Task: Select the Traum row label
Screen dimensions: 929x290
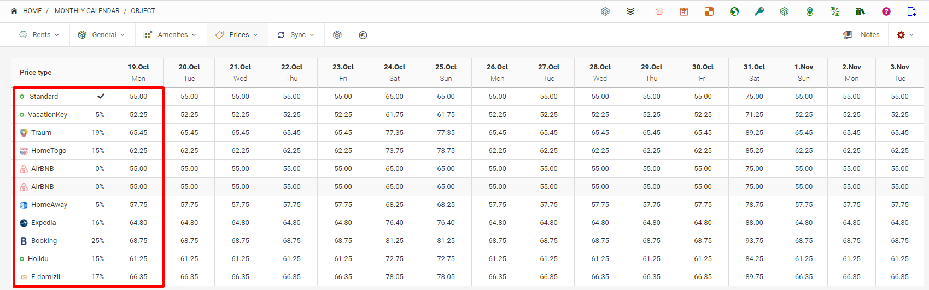Action: [x=41, y=133]
